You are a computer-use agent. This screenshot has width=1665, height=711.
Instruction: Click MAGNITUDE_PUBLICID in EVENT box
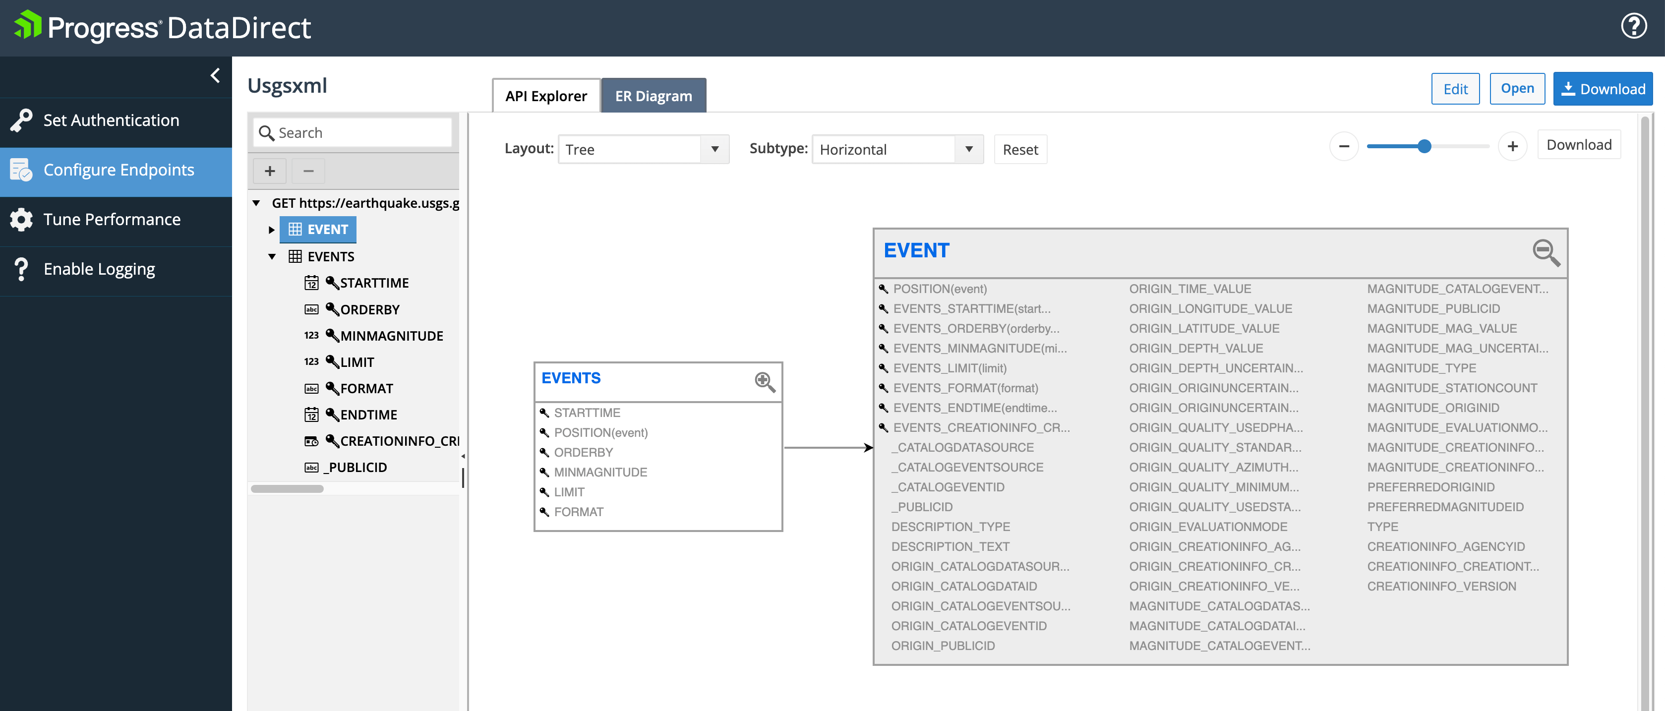tap(1433, 309)
